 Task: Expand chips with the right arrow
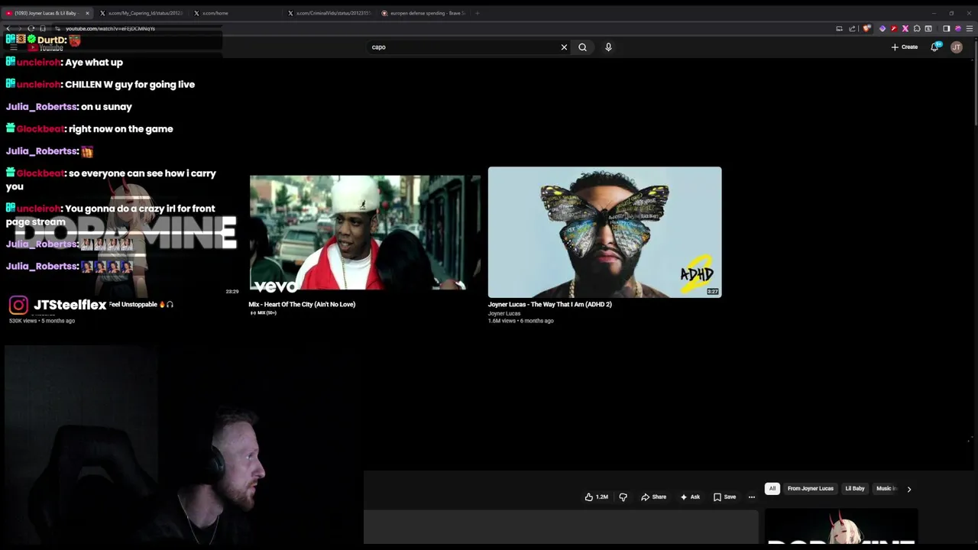908,489
